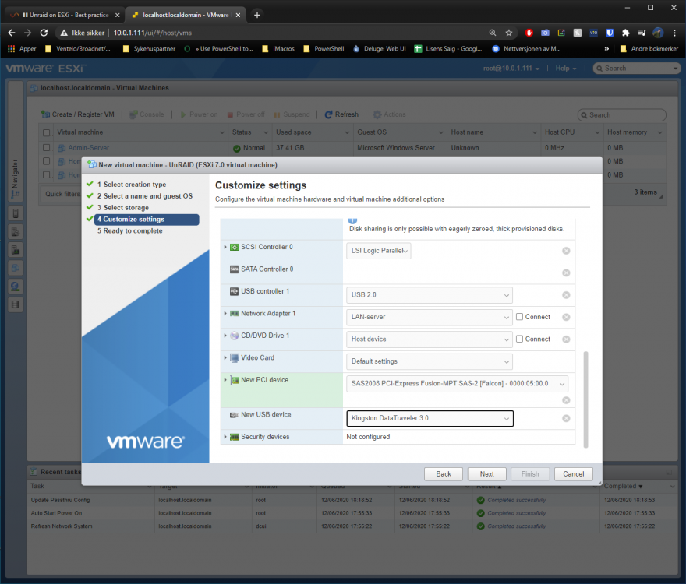Enable Connect checkbox for Network Adapter 1
Screen dimensions: 686x584
pyautogui.click(x=519, y=317)
